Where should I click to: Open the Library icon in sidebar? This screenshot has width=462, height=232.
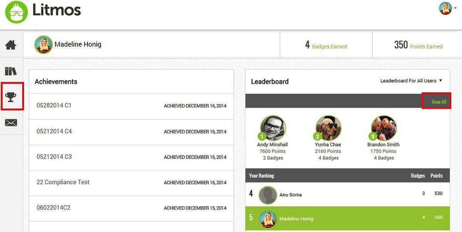pyautogui.click(x=11, y=71)
